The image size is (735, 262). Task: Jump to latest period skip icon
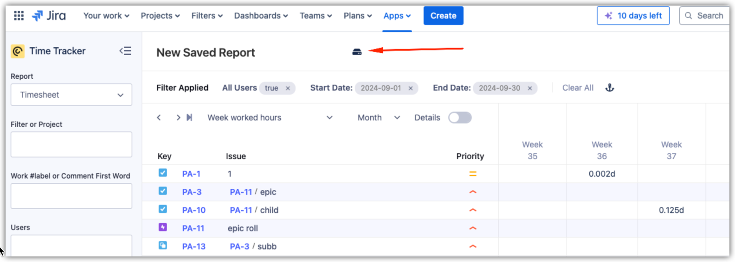[189, 118]
